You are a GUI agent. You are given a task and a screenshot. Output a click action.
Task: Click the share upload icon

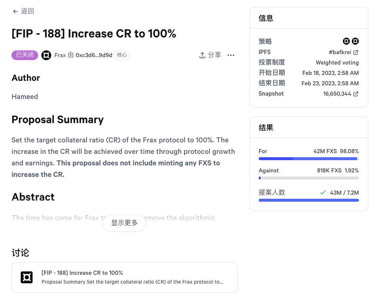tap(202, 55)
